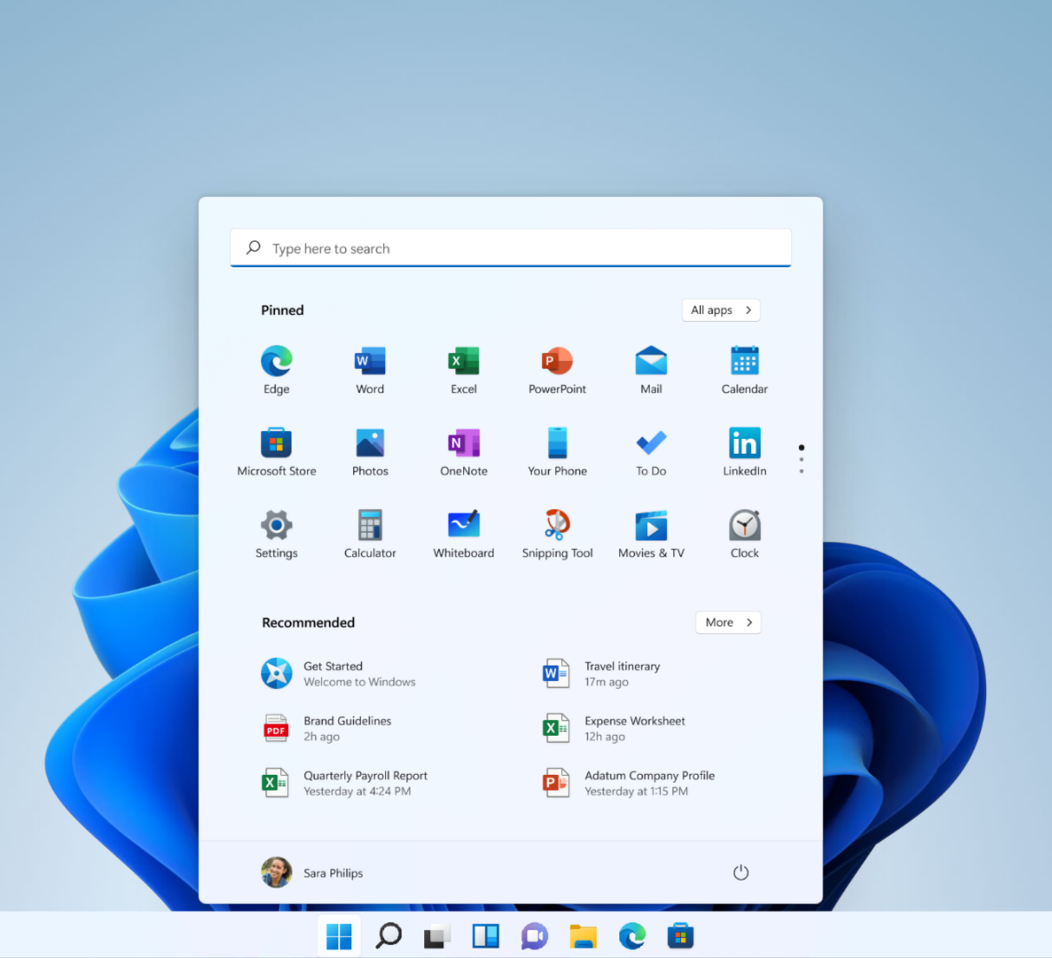Image resolution: width=1052 pixels, height=958 pixels.
Task: Expand the All apps list
Action: tap(721, 310)
